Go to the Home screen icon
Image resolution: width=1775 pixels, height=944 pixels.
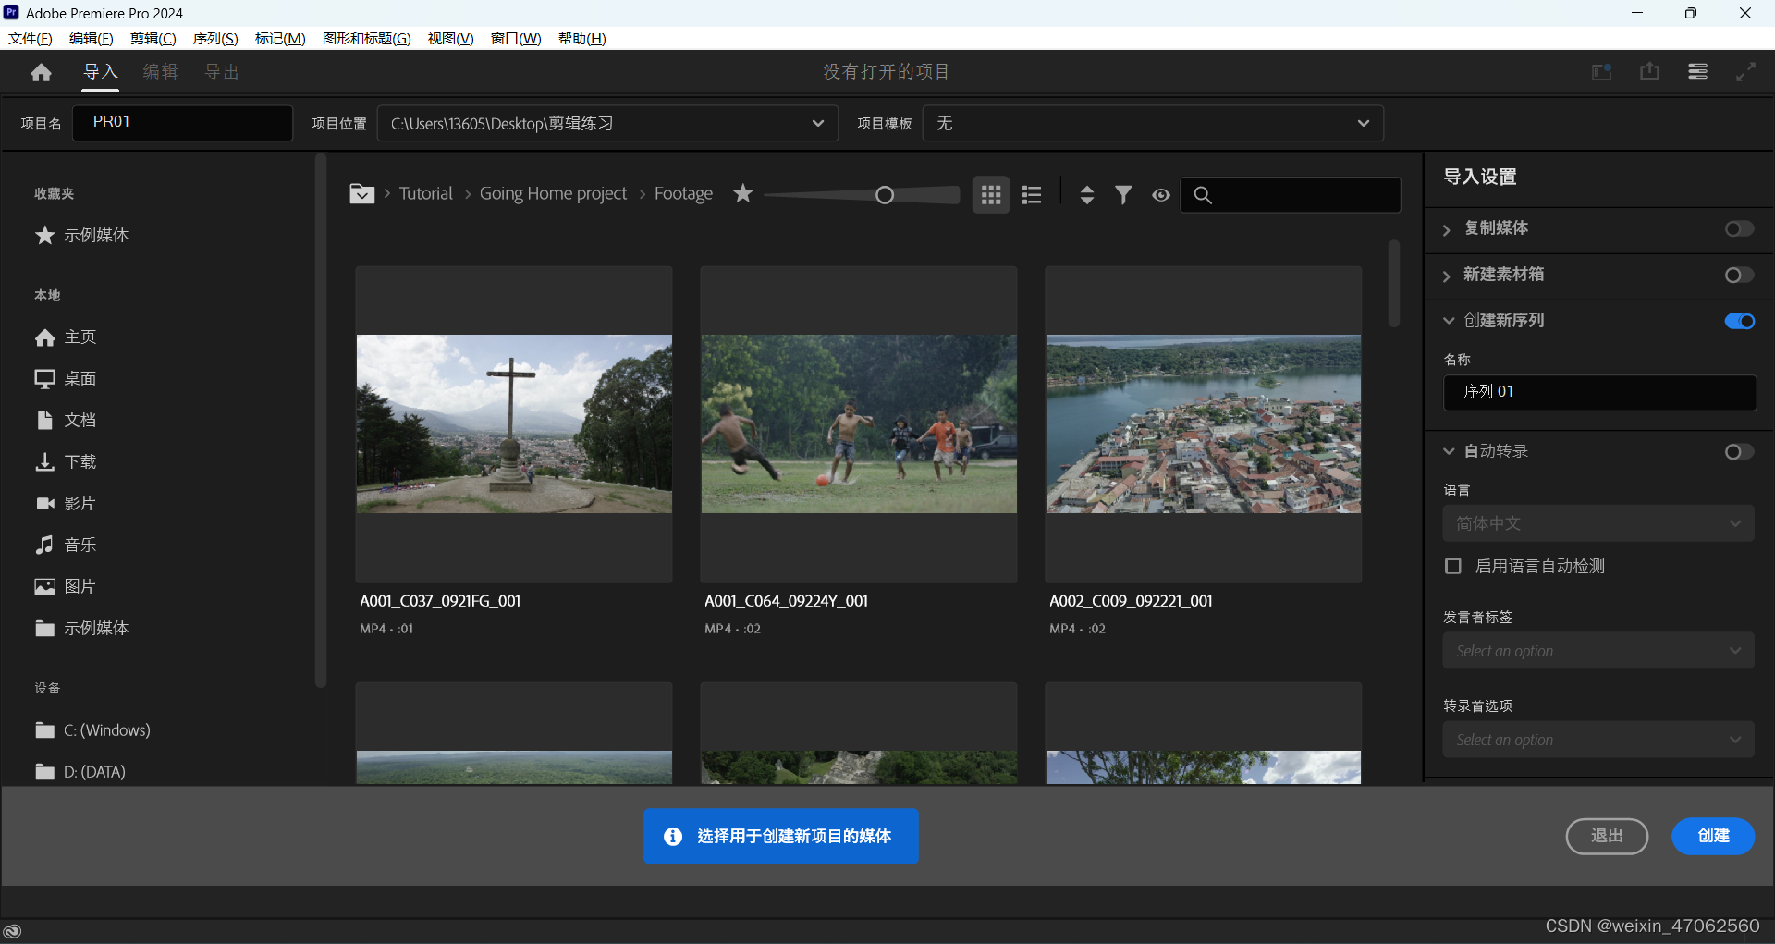[41, 72]
